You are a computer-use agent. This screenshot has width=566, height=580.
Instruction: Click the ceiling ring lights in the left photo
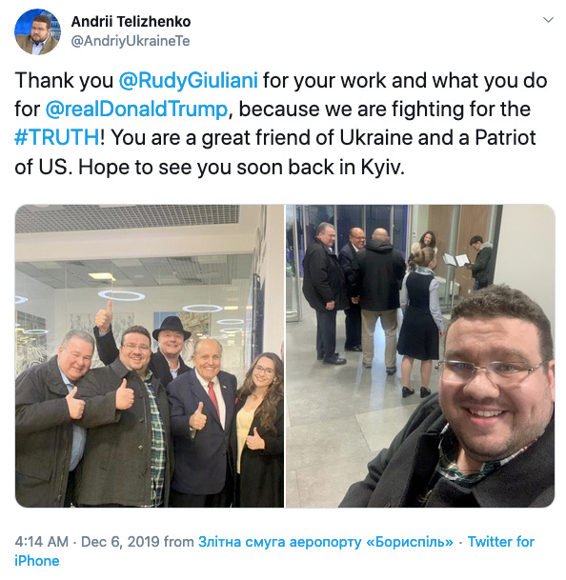[122, 295]
